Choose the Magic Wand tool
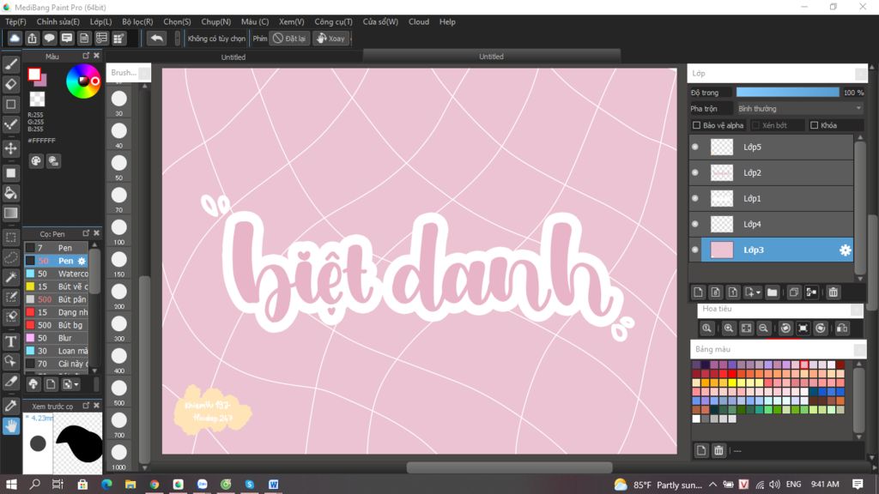 pos(10,277)
